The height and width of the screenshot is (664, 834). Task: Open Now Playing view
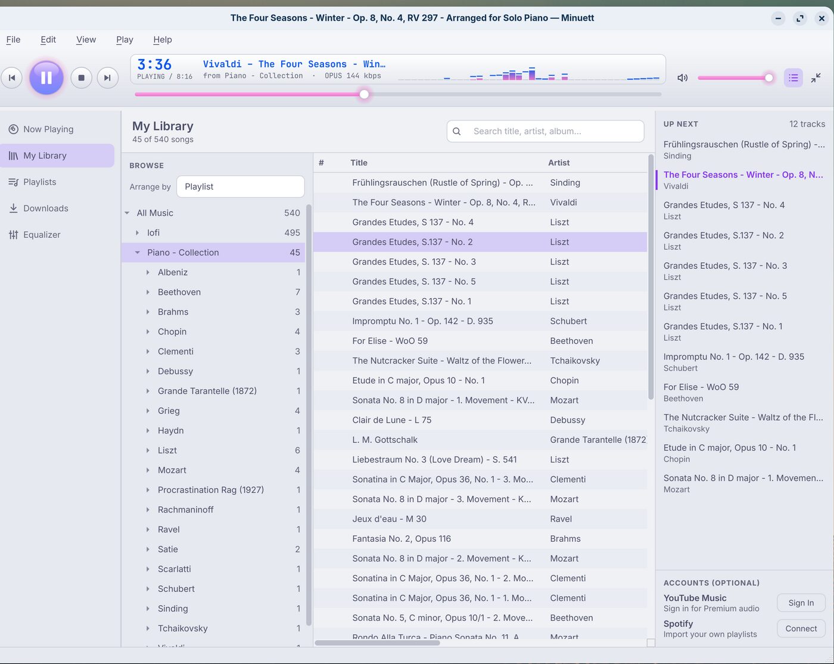pyautogui.click(x=57, y=129)
